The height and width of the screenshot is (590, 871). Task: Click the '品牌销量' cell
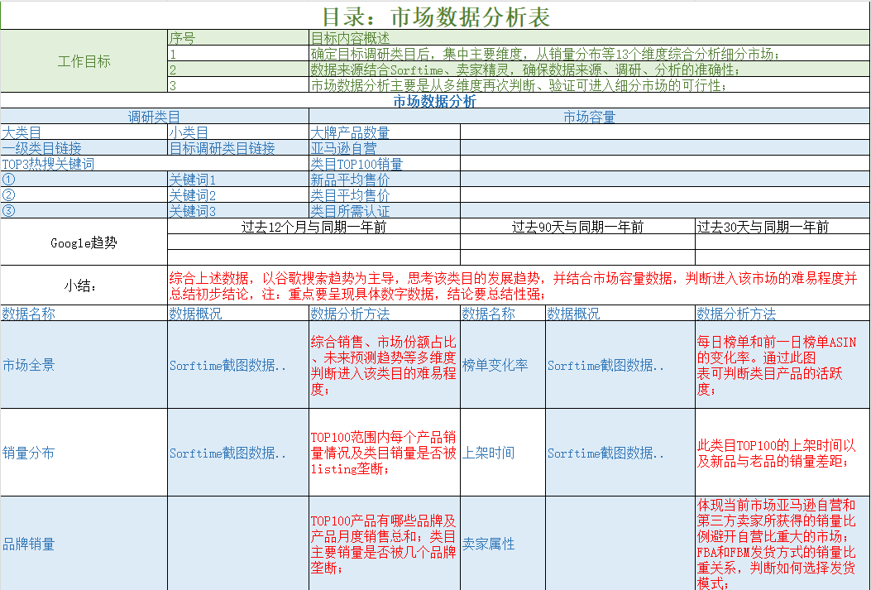click(x=84, y=544)
